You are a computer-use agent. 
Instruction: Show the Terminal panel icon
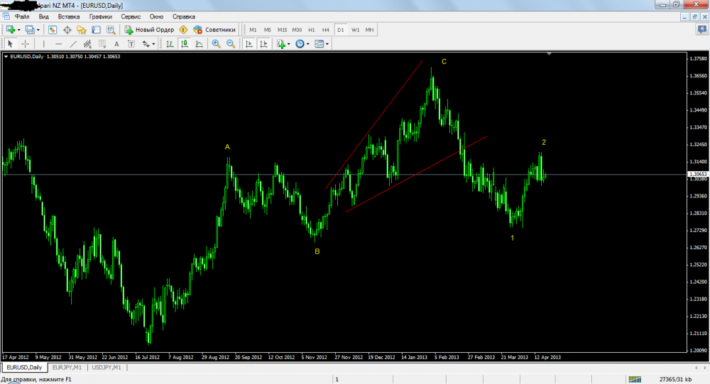pos(96,30)
